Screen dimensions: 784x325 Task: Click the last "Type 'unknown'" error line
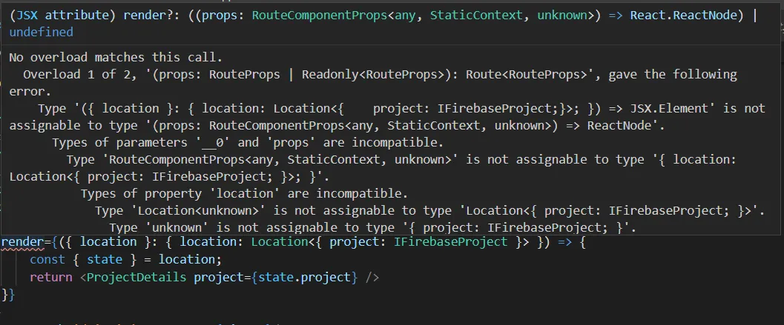pos(373,228)
